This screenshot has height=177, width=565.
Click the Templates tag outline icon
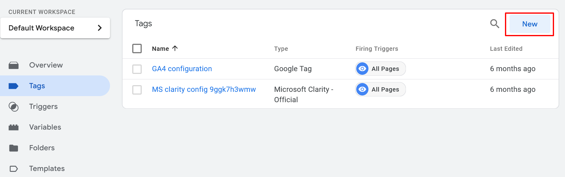(x=13, y=168)
